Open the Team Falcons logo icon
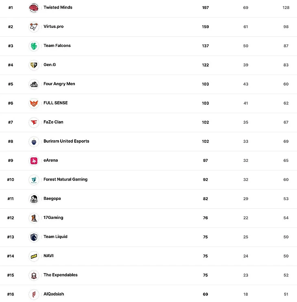The width and height of the screenshot is (297, 302). click(34, 46)
